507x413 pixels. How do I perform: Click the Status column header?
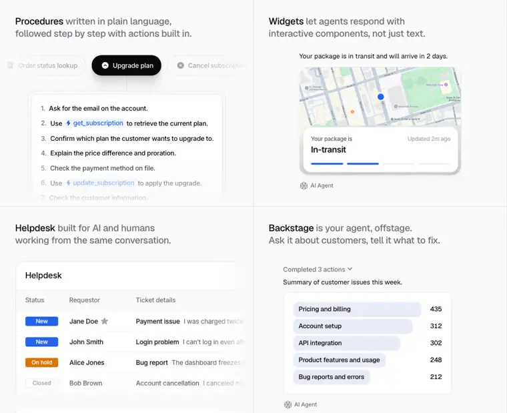[x=35, y=300]
